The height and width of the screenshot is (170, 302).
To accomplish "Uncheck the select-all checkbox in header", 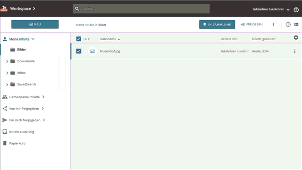I will click(x=79, y=39).
